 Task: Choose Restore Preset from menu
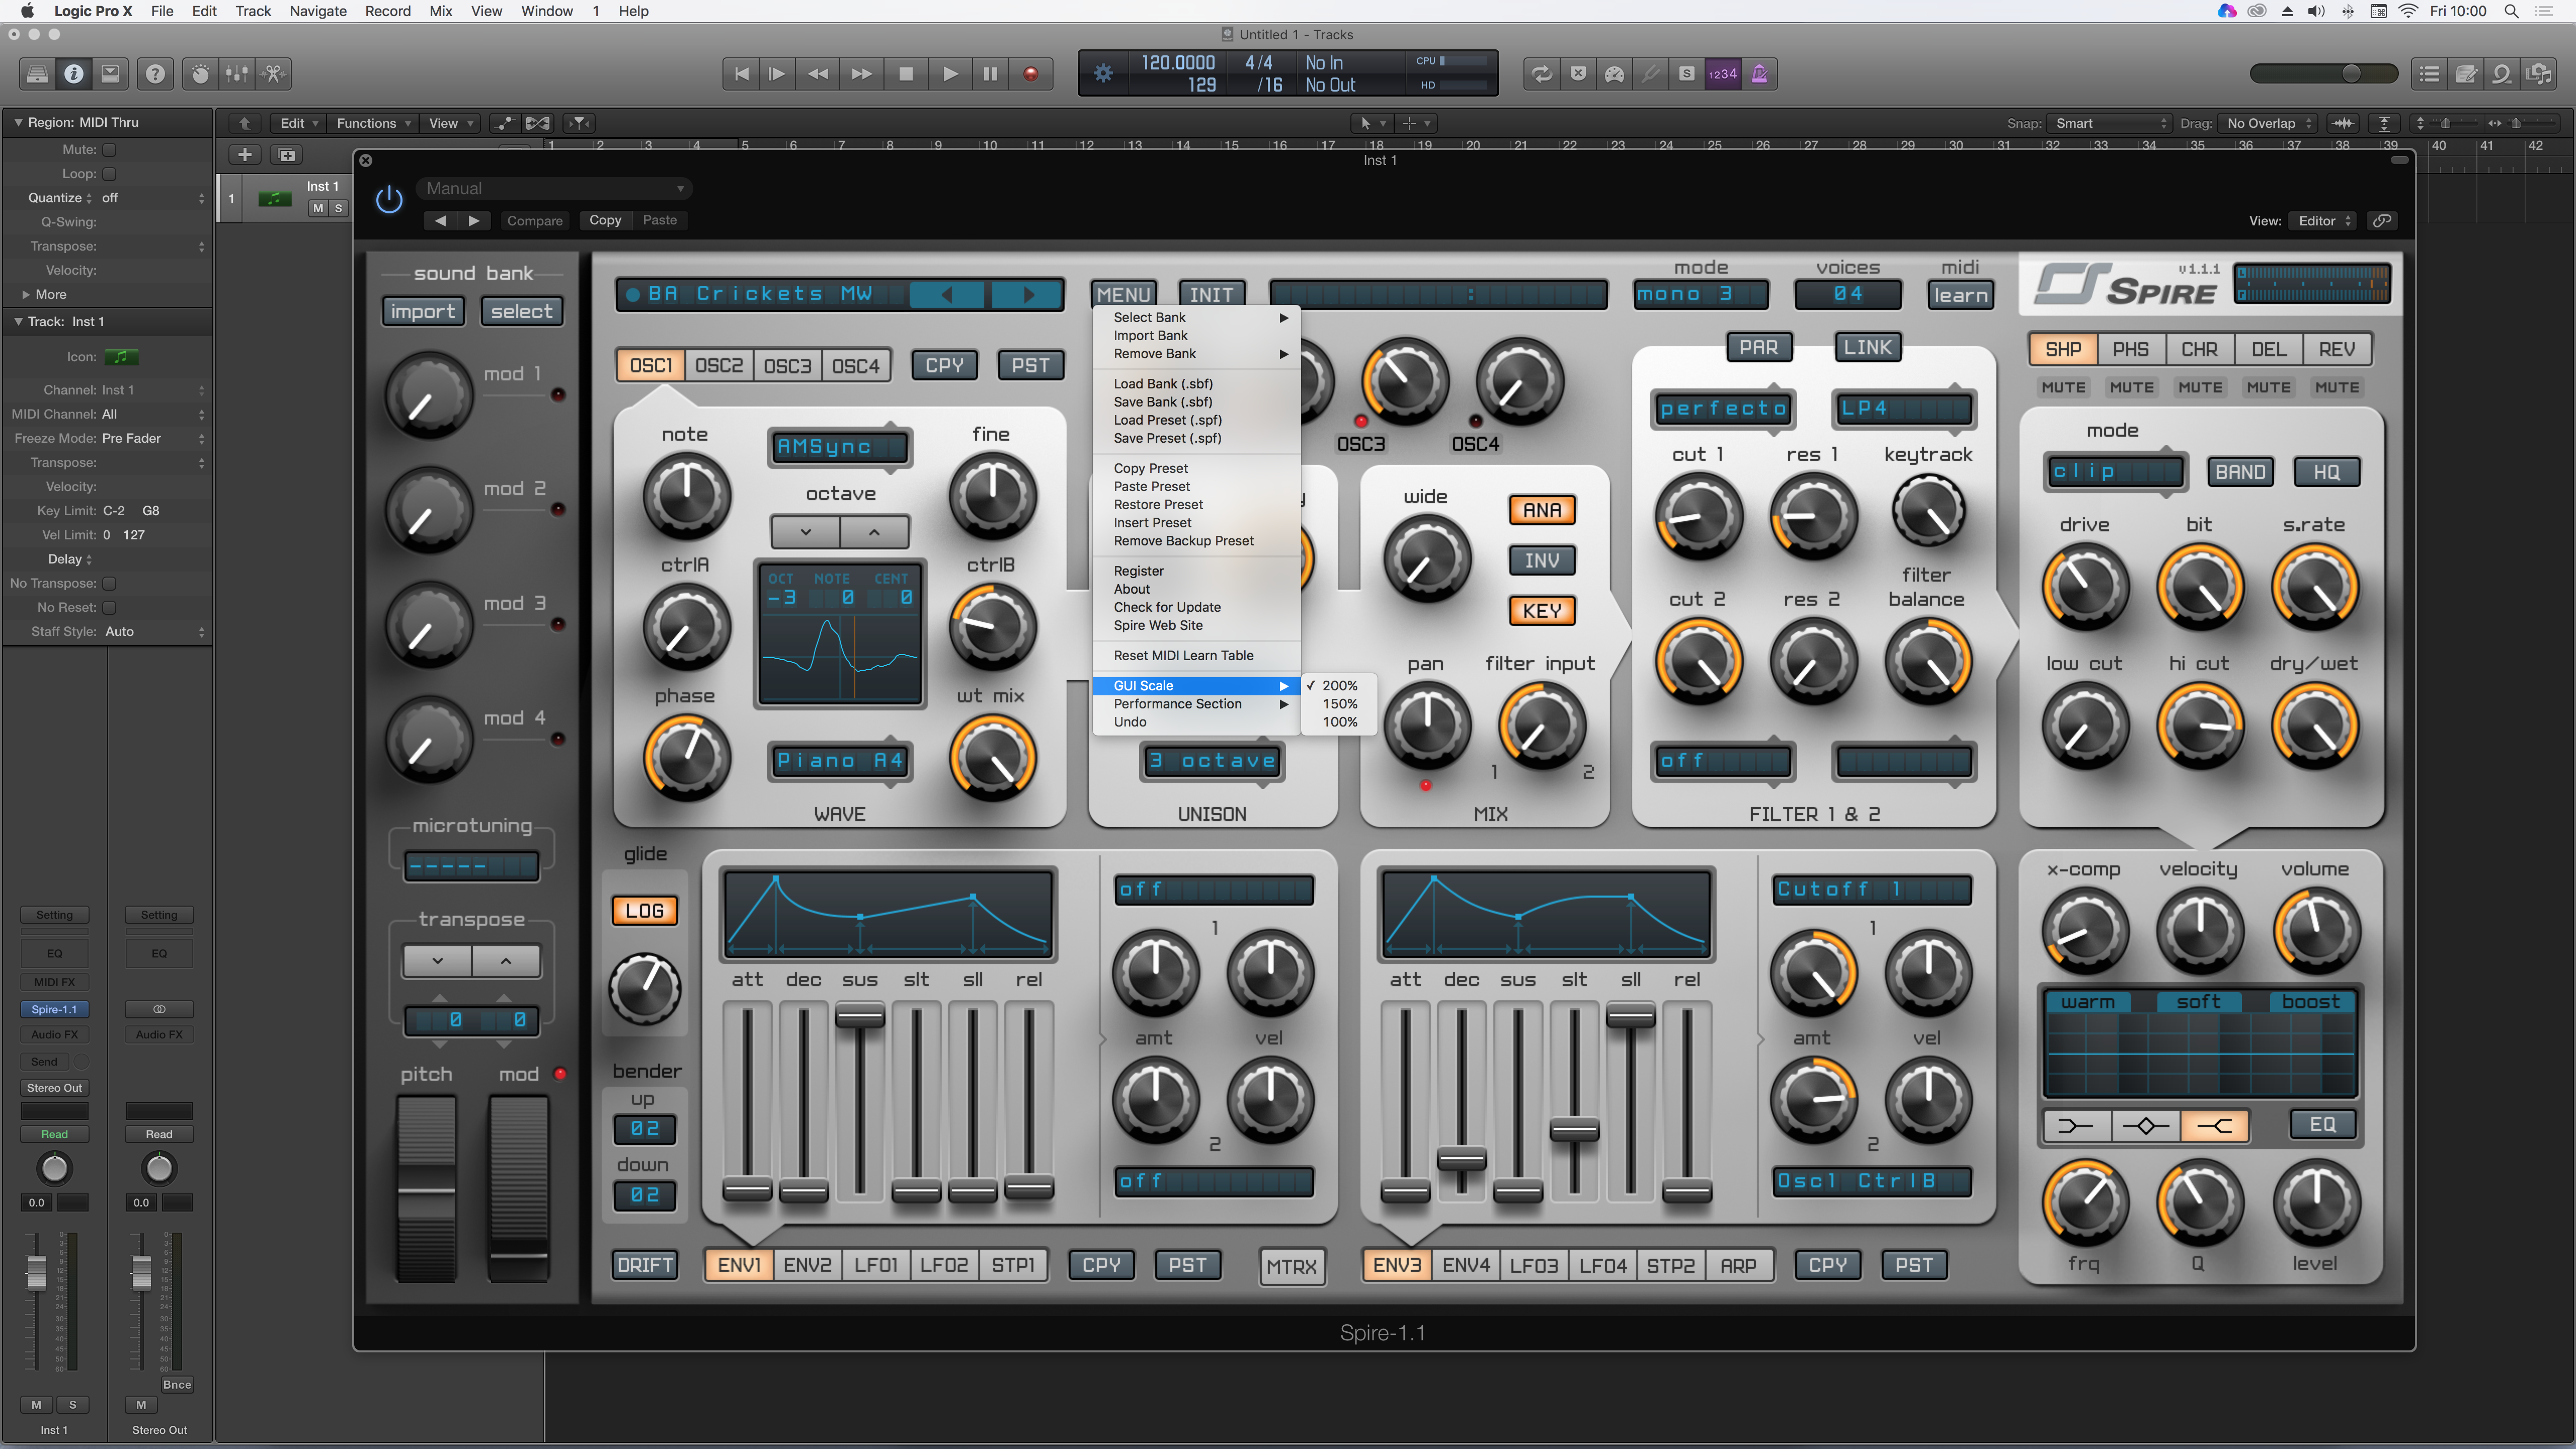[1196, 505]
